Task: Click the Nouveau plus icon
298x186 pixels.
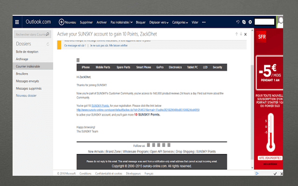Action: [61, 22]
